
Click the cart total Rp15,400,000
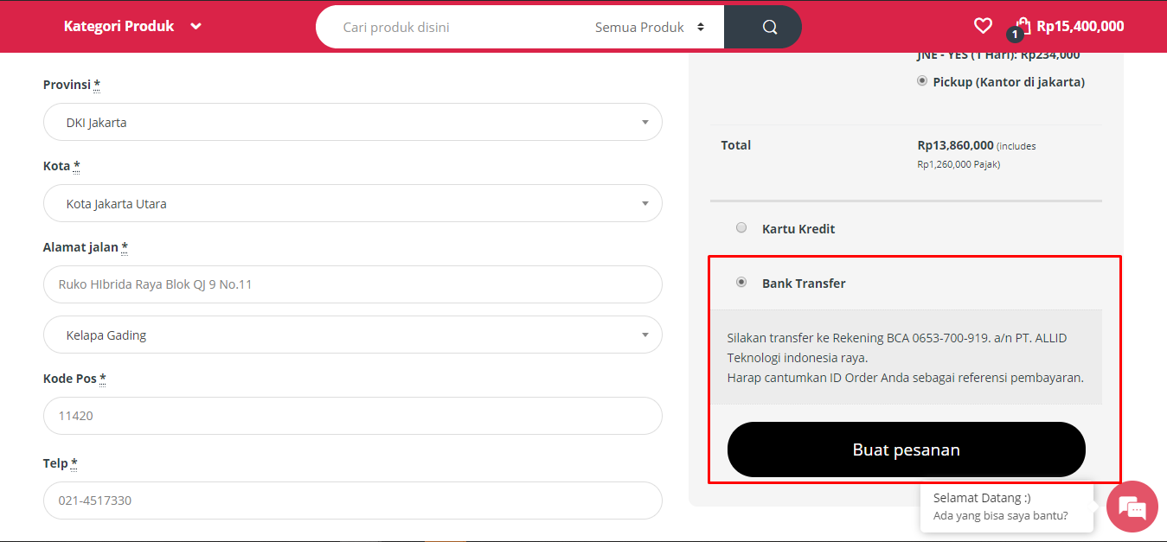pos(1080,26)
